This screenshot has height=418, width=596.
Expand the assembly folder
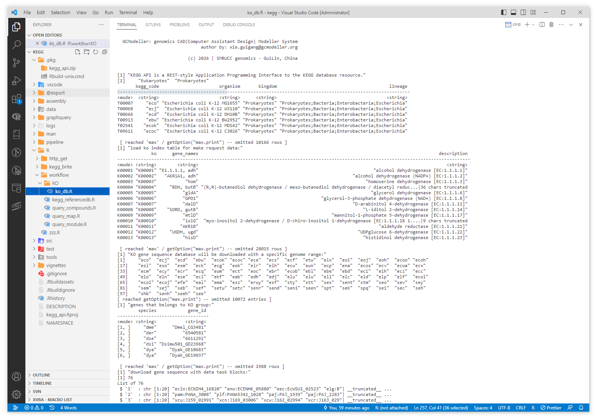pyautogui.click(x=56, y=101)
